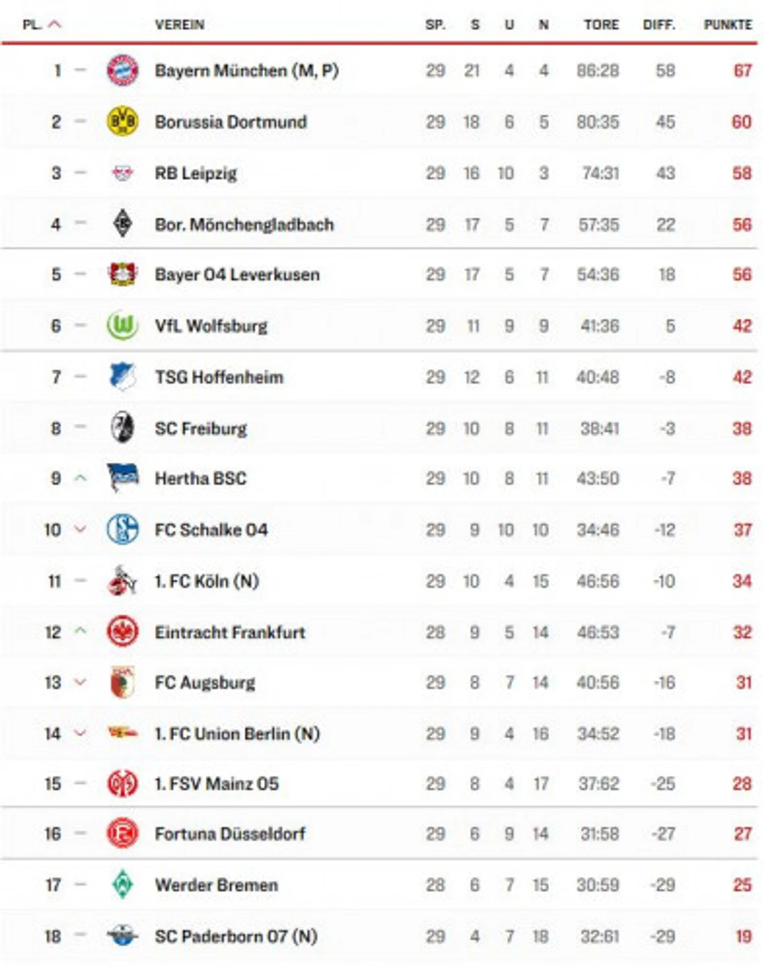Click the RB Leipzig logo
This screenshot has height=973, width=764.
tap(122, 173)
